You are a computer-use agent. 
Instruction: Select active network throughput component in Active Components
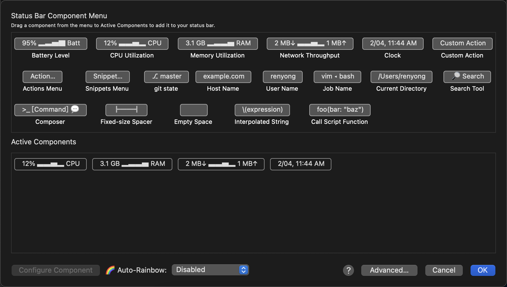pyautogui.click(x=221, y=164)
